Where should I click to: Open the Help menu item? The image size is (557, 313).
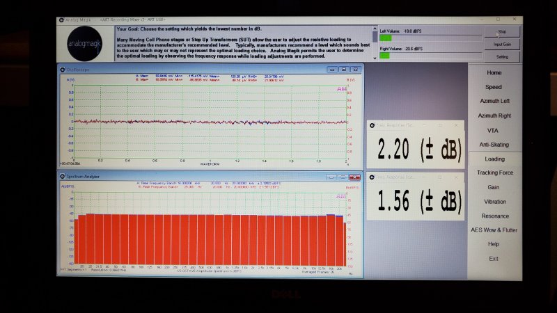pyautogui.click(x=494, y=244)
